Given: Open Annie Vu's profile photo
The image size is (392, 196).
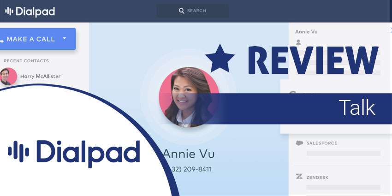Looking at the screenshot, I should point(189,97).
